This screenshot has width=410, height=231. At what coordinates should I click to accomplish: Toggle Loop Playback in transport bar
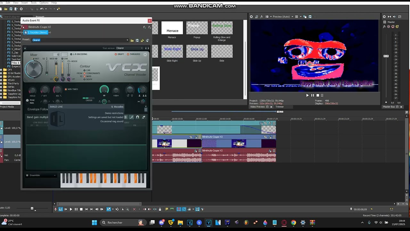(x=61, y=209)
